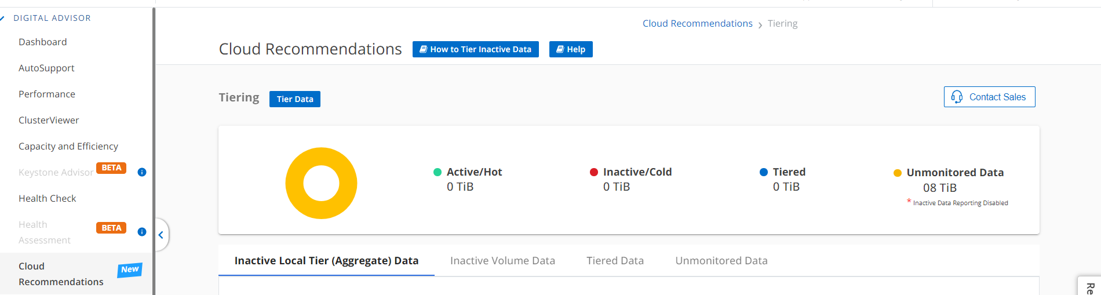This screenshot has height=295, width=1101.
Task: Open the Tiered Data tab
Action: point(615,261)
